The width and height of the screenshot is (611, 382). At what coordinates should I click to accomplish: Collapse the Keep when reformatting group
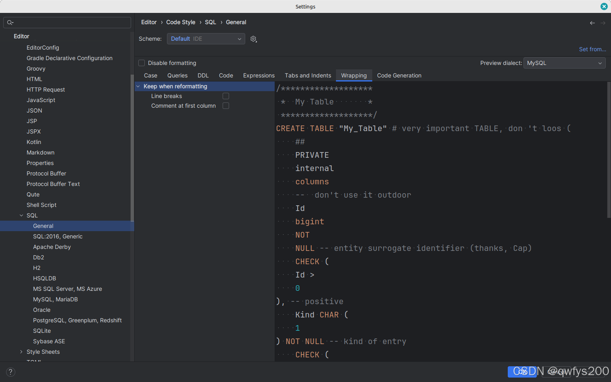point(138,86)
